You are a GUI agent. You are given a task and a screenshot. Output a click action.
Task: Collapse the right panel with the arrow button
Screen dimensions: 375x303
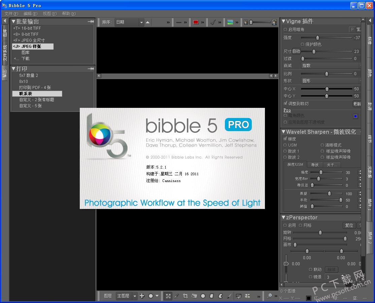(x=370, y=21)
